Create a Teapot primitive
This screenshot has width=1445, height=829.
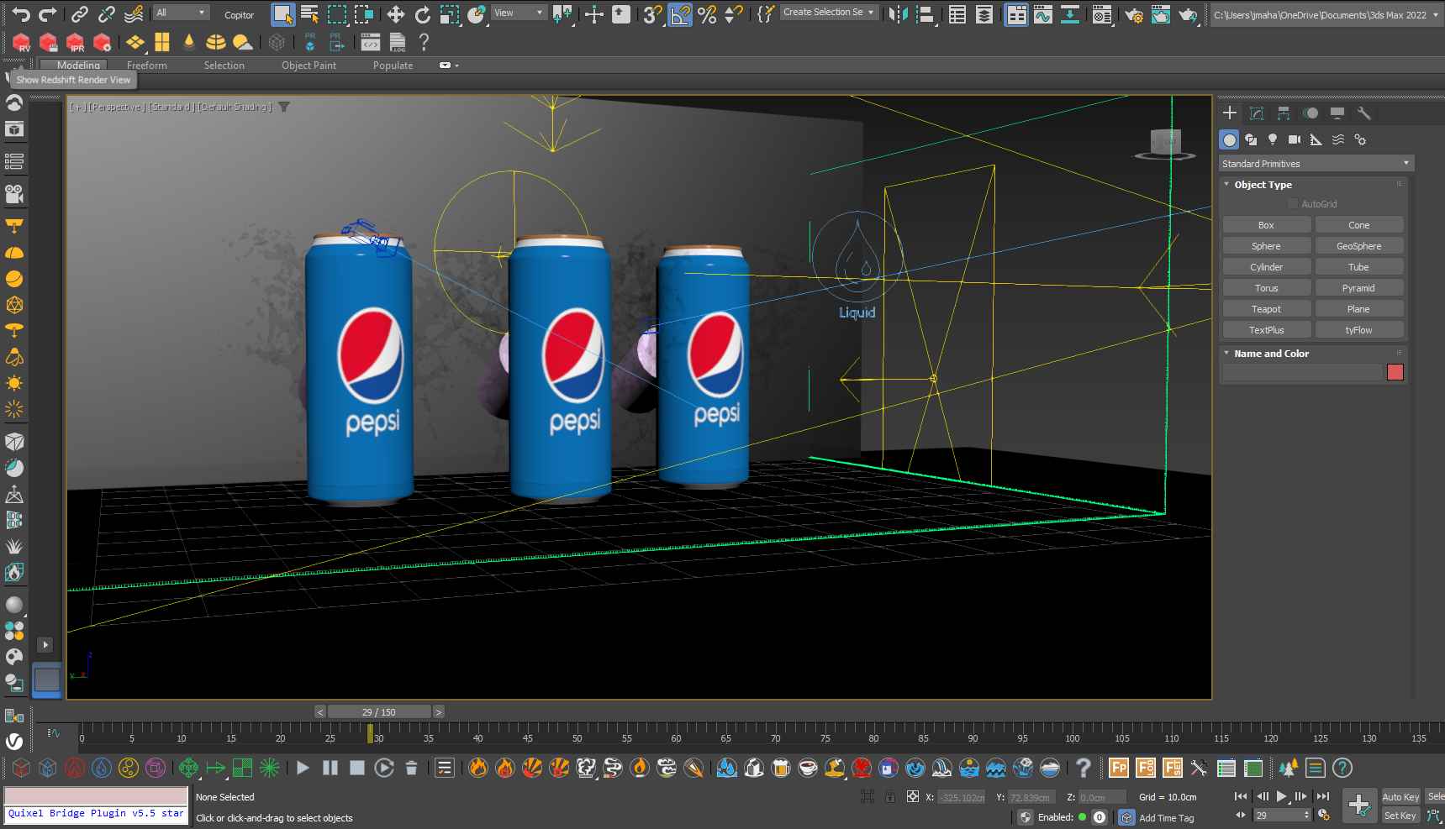1266,309
